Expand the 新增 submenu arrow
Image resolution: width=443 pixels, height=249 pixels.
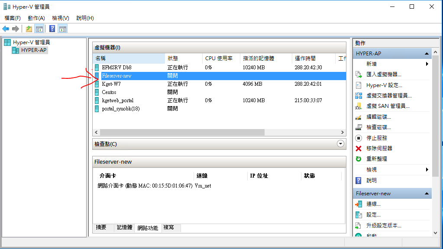(x=427, y=64)
